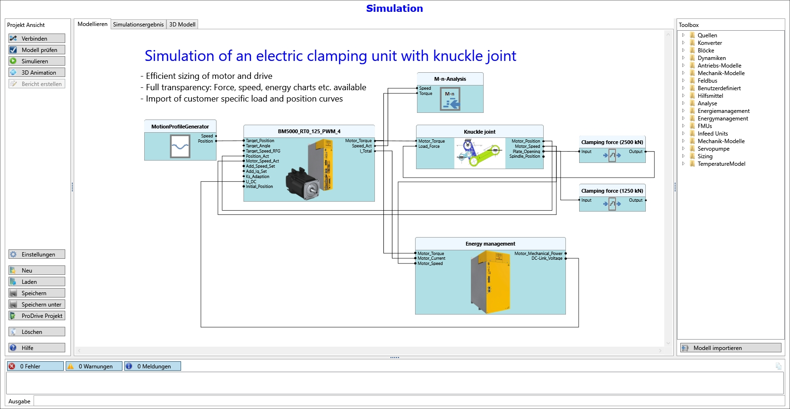The height and width of the screenshot is (409, 790).
Task: Toggle the 0 Meldungen messages filter
Action: pos(152,366)
